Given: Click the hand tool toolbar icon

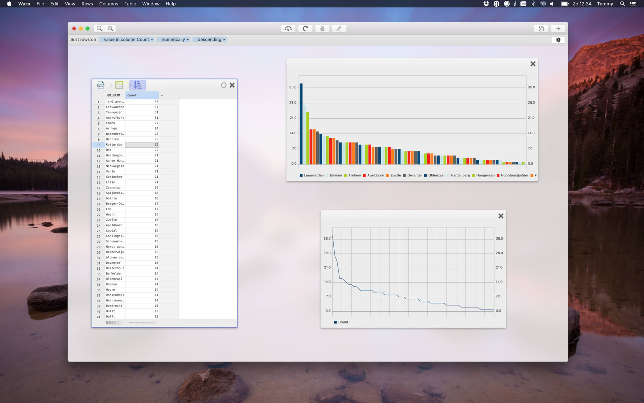Looking at the screenshot, I should tap(322, 29).
